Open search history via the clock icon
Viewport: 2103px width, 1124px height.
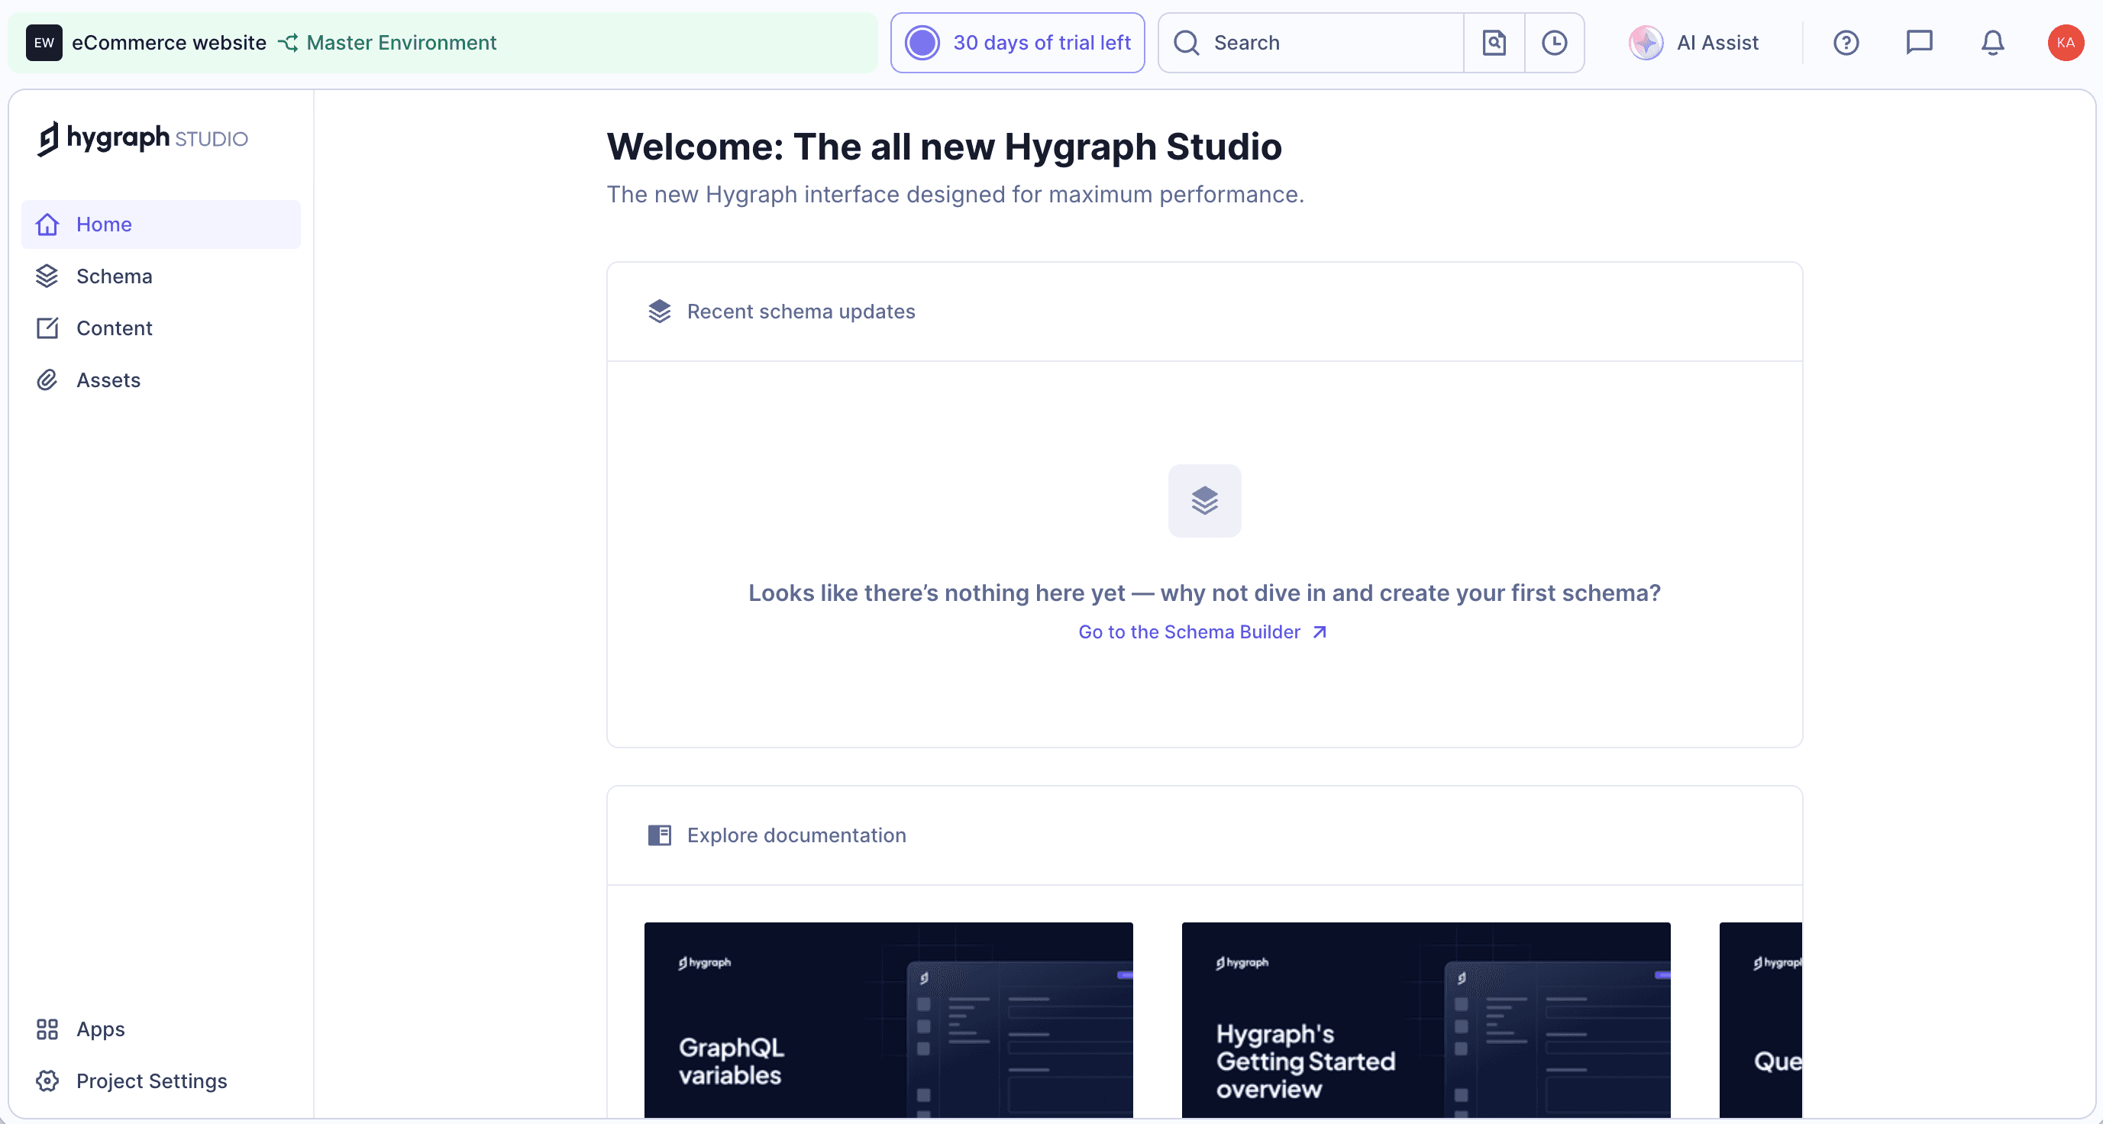pyautogui.click(x=1553, y=43)
